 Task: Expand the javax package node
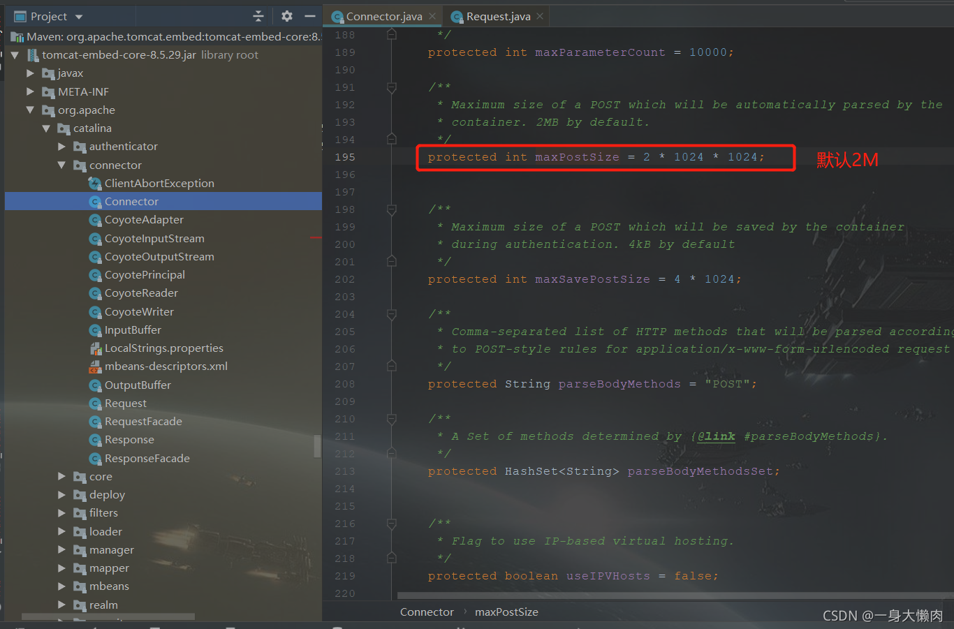coord(31,73)
